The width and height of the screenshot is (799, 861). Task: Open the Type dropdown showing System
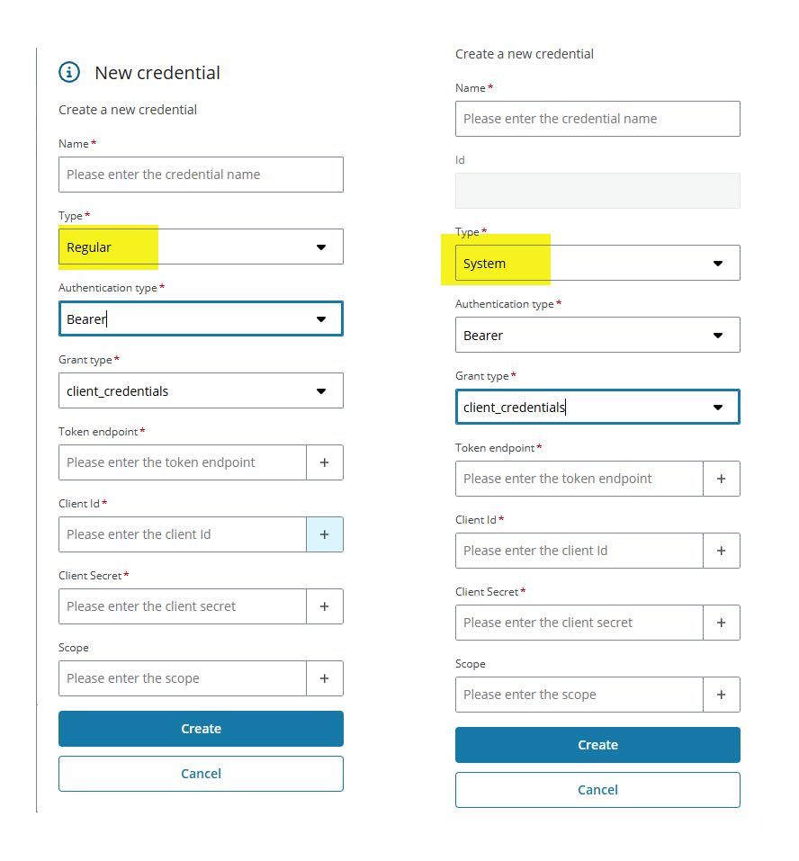[597, 263]
